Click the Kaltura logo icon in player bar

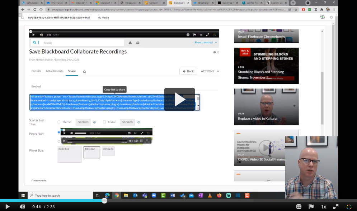[349, 207]
